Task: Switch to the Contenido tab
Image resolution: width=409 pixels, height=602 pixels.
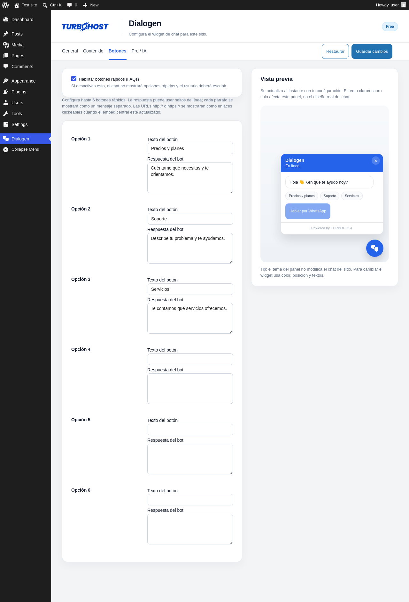Action: pos(93,51)
